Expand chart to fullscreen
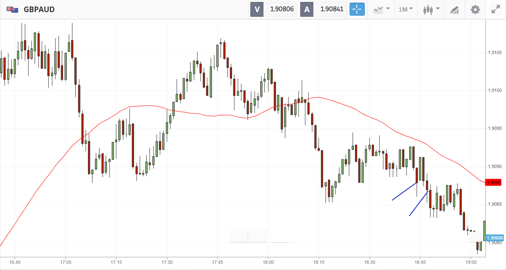The width and height of the screenshot is (506, 270). pyautogui.click(x=495, y=10)
